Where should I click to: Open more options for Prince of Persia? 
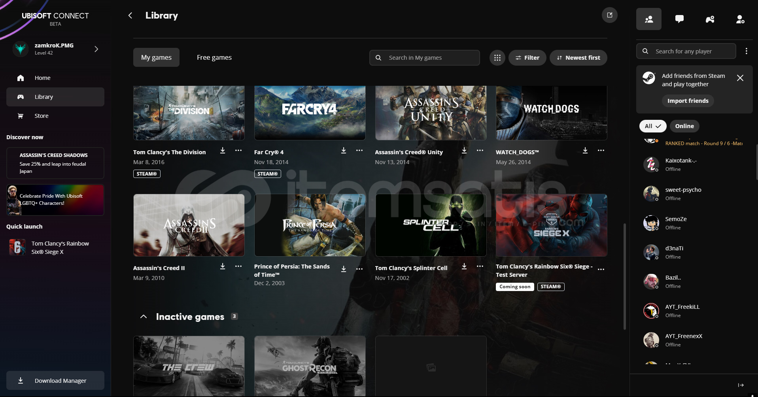(x=359, y=269)
